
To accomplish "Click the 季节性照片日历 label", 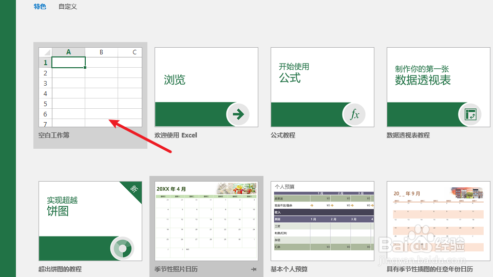I will click(176, 269).
